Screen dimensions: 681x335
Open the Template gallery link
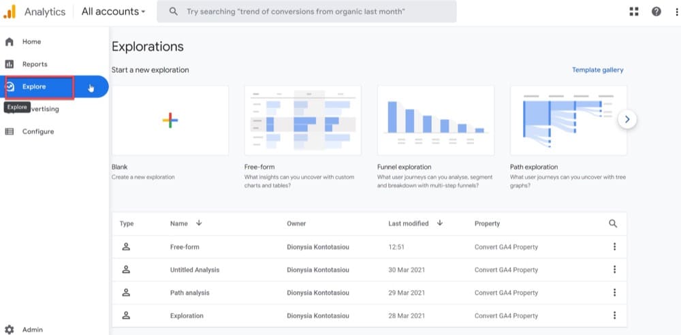pos(598,70)
